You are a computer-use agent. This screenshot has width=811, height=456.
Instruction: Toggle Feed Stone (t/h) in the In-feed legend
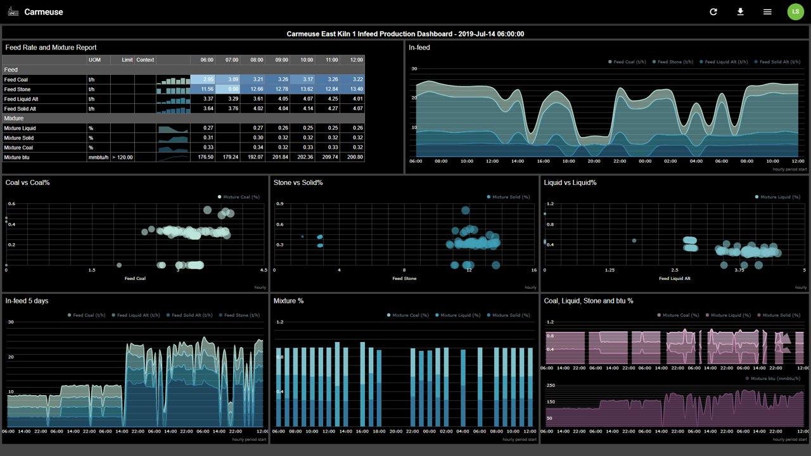[673, 62]
